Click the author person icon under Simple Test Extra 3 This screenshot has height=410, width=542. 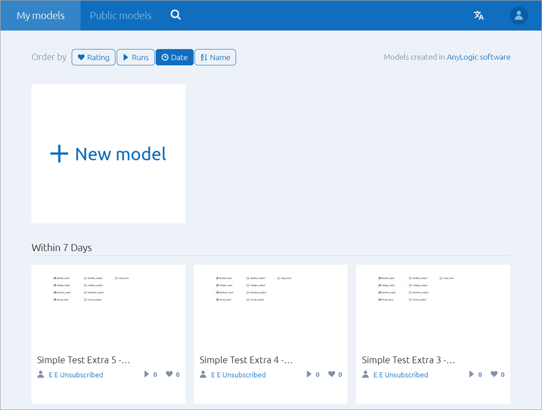point(366,374)
